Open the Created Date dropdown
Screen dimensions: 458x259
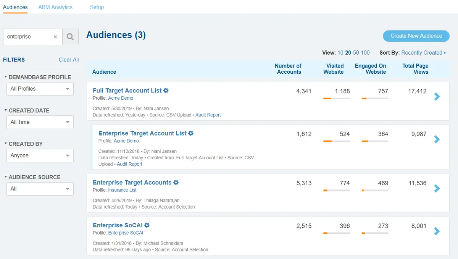[x=40, y=122]
